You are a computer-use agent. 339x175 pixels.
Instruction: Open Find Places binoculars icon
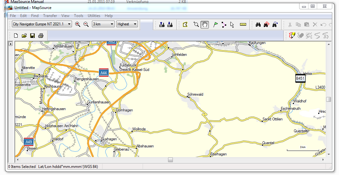[x=258, y=24]
